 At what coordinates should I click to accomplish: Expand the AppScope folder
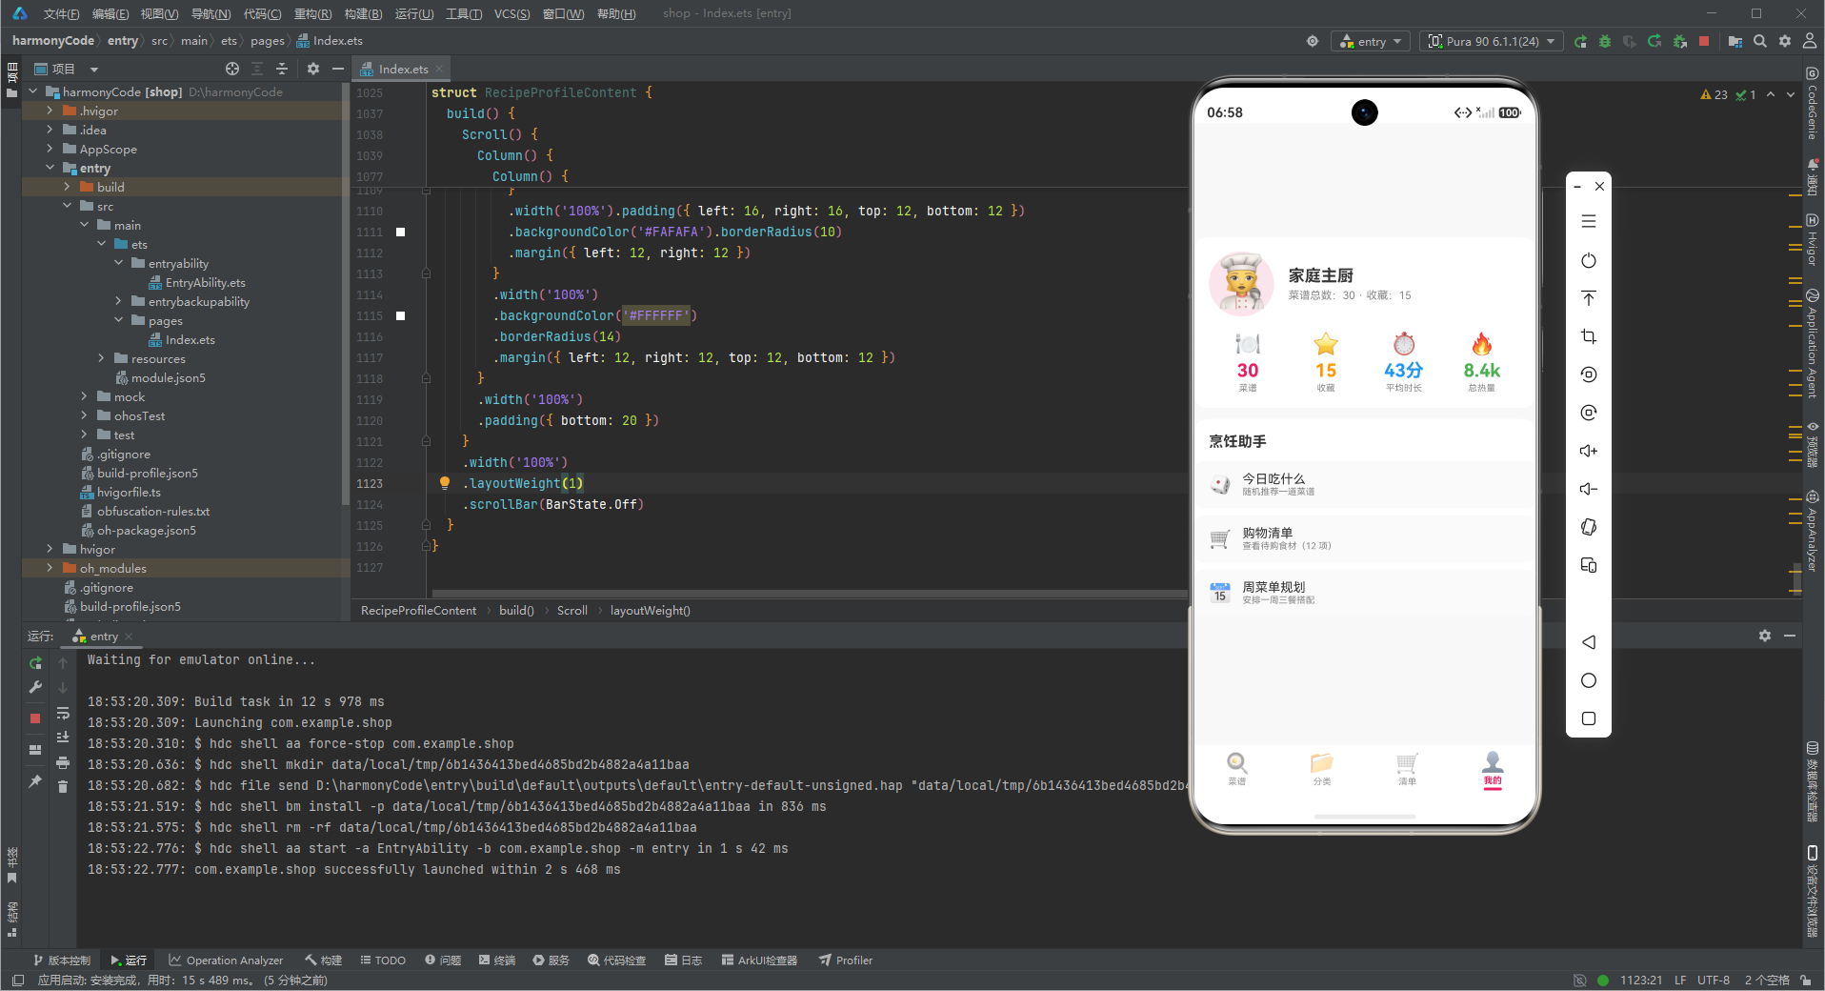pyautogui.click(x=50, y=149)
